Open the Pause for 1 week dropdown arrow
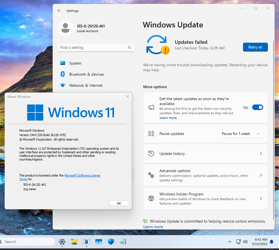The image size is (279, 250). (x=258, y=133)
